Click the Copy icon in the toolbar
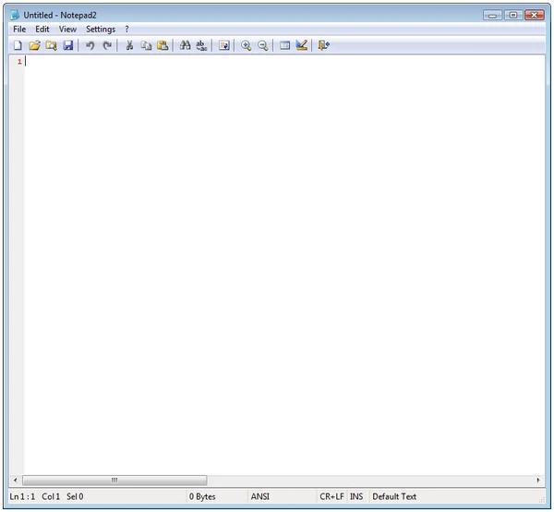554x512 pixels. click(146, 45)
